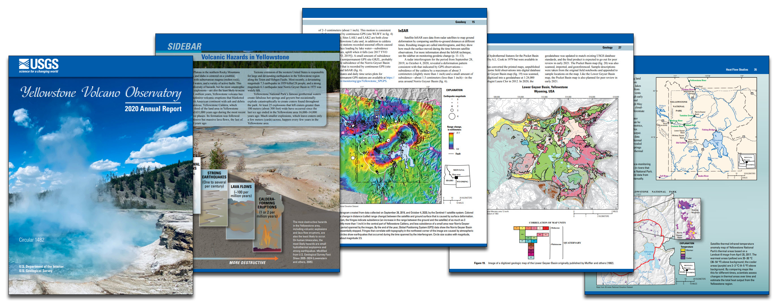Click the Warmer yellow temperature swatch
Viewport: 778px width, 308px height.
click(683, 250)
